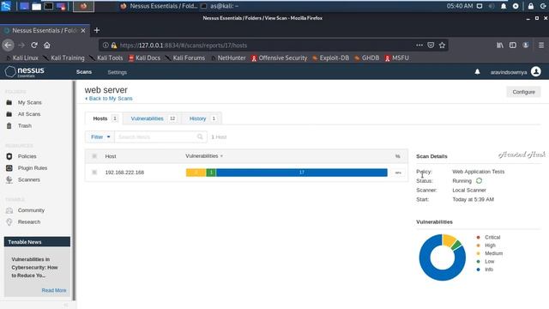This screenshot has width=549, height=309.
Task: Reload the page in Firefox
Action: click(x=34, y=45)
